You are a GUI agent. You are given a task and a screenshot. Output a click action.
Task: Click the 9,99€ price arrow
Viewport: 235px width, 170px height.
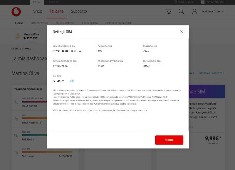point(221,137)
